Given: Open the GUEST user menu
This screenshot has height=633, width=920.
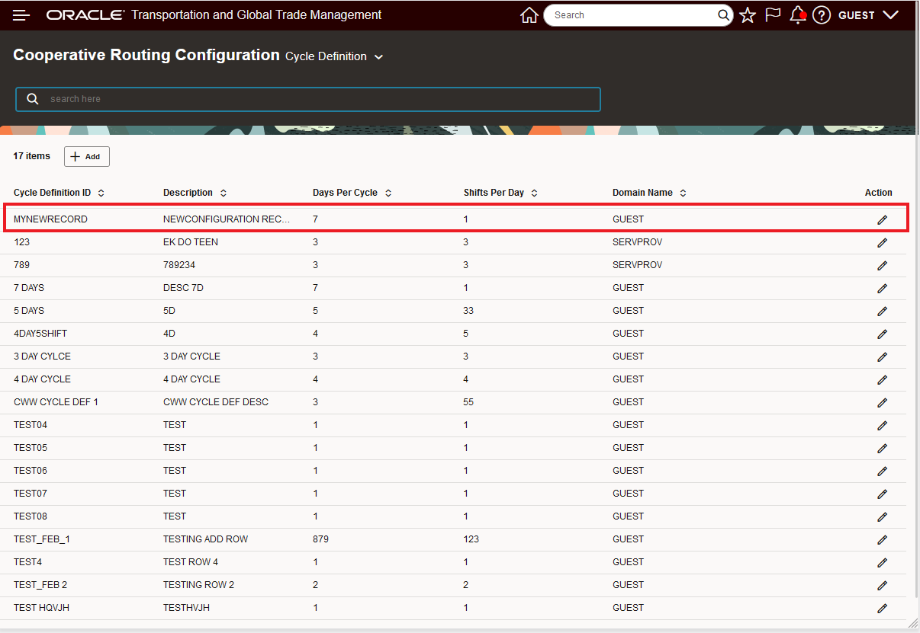Looking at the screenshot, I should 869,15.
